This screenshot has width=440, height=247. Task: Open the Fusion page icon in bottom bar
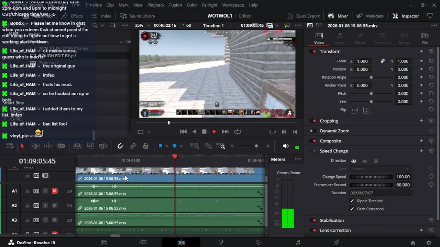tap(220, 243)
